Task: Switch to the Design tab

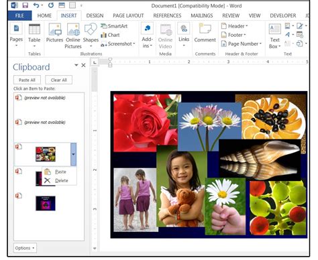Action: click(95, 15)
